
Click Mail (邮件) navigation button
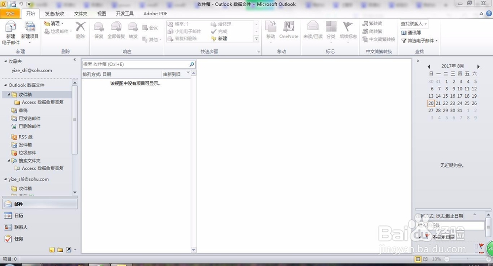[x=40, y=204]
